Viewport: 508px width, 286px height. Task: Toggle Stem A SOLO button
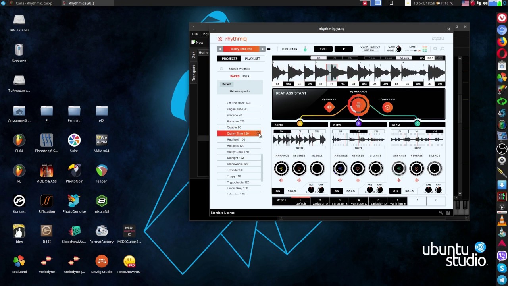(x=292, y=191)
